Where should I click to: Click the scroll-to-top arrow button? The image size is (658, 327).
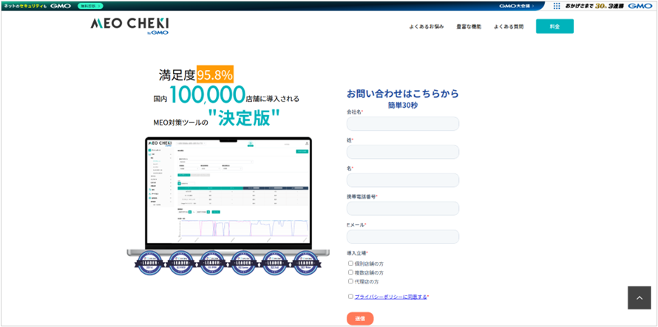pyautogui.click(x=639, y=297)
